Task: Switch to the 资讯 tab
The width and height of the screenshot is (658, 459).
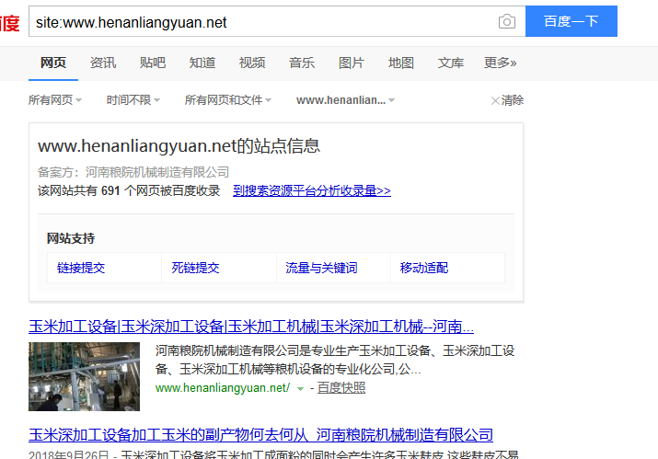Action: click(x=103, y=63)
